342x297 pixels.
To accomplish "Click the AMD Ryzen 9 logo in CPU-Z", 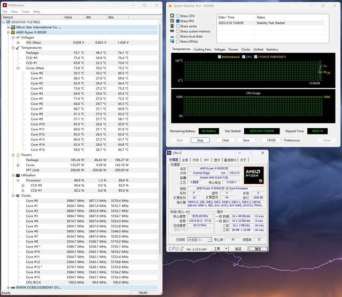I will tap(254, 175).
